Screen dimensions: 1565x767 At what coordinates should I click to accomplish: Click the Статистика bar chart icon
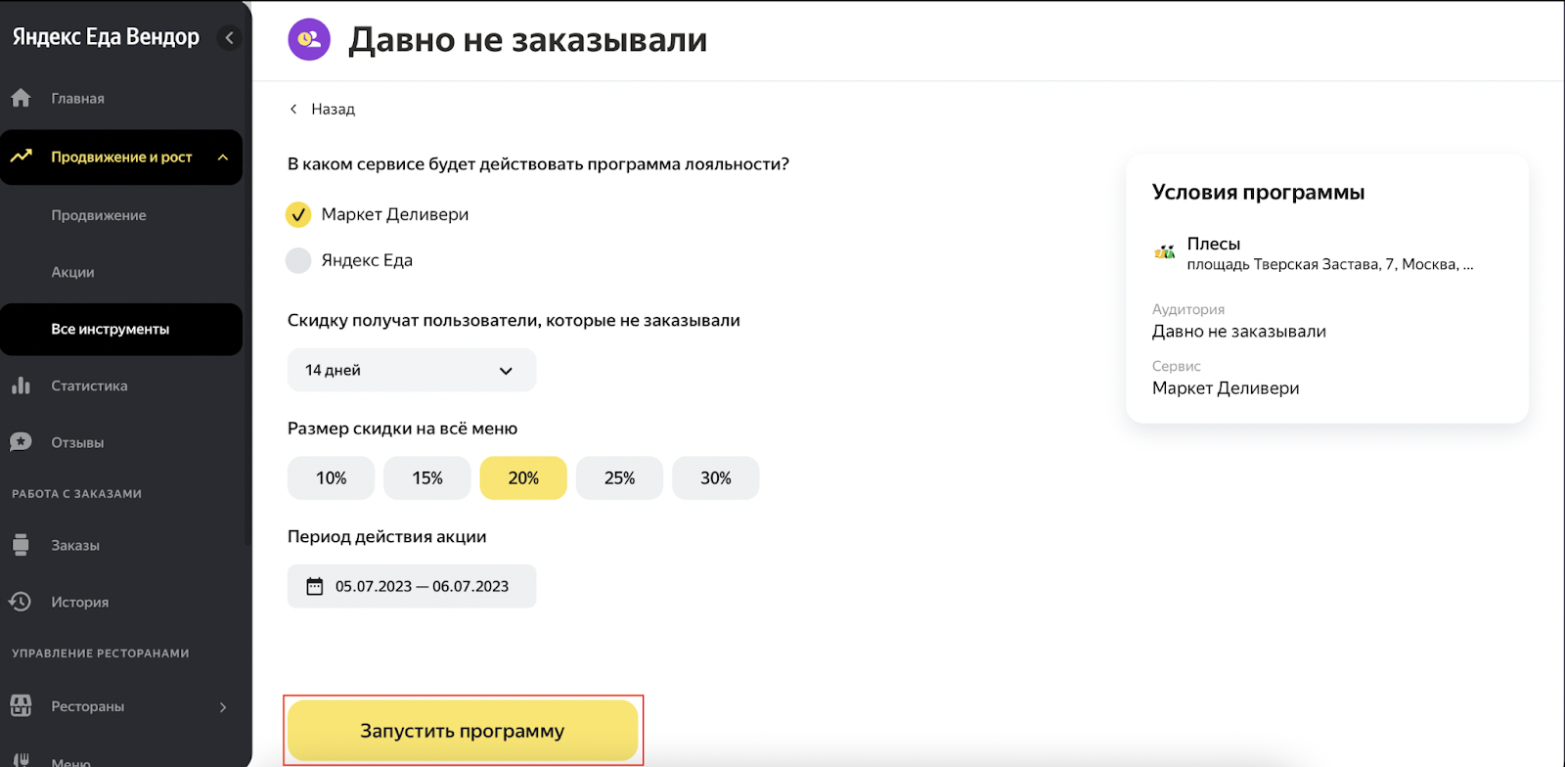point(21,385)
